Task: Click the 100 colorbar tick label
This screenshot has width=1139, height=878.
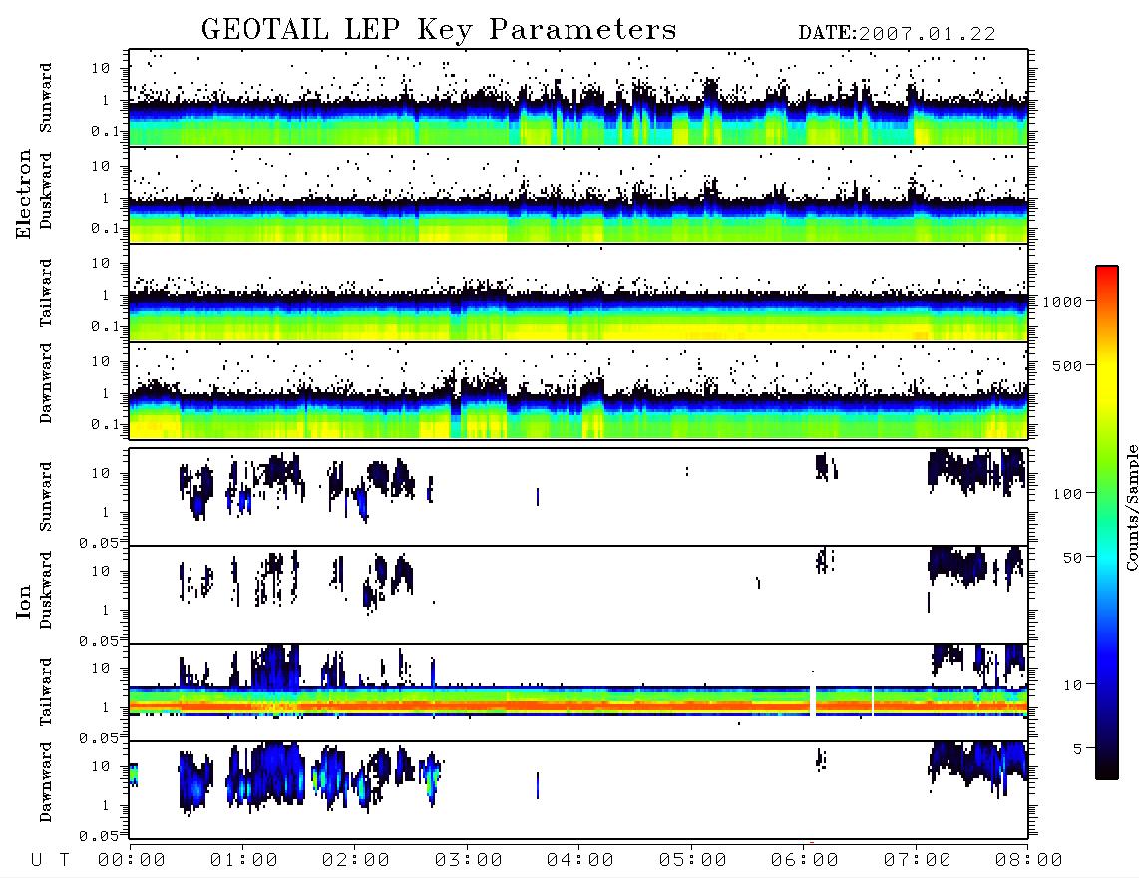Action: point(1068,494)
